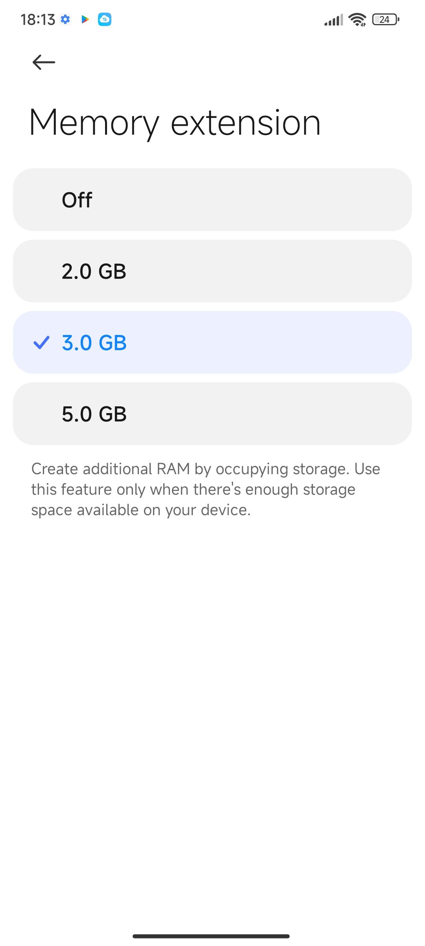
Task: Go back using the arrow icon
Action: coord(43,62)
